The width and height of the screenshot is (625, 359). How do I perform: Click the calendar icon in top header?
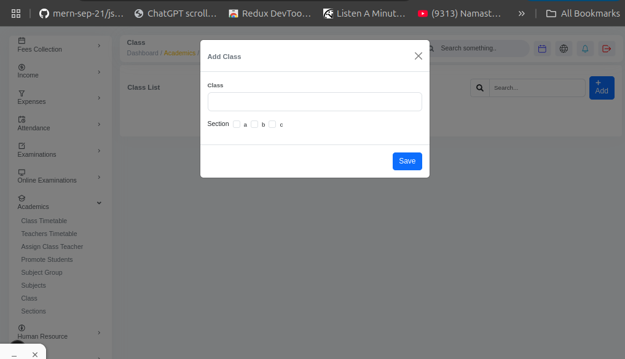tap(542, 49)
